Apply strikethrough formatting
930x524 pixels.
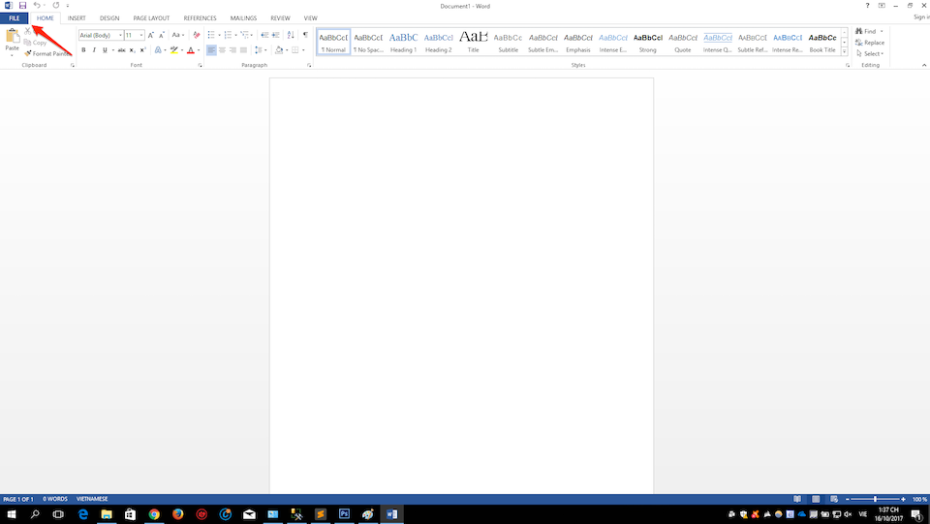pyautogui.click(x=122, y=50)
